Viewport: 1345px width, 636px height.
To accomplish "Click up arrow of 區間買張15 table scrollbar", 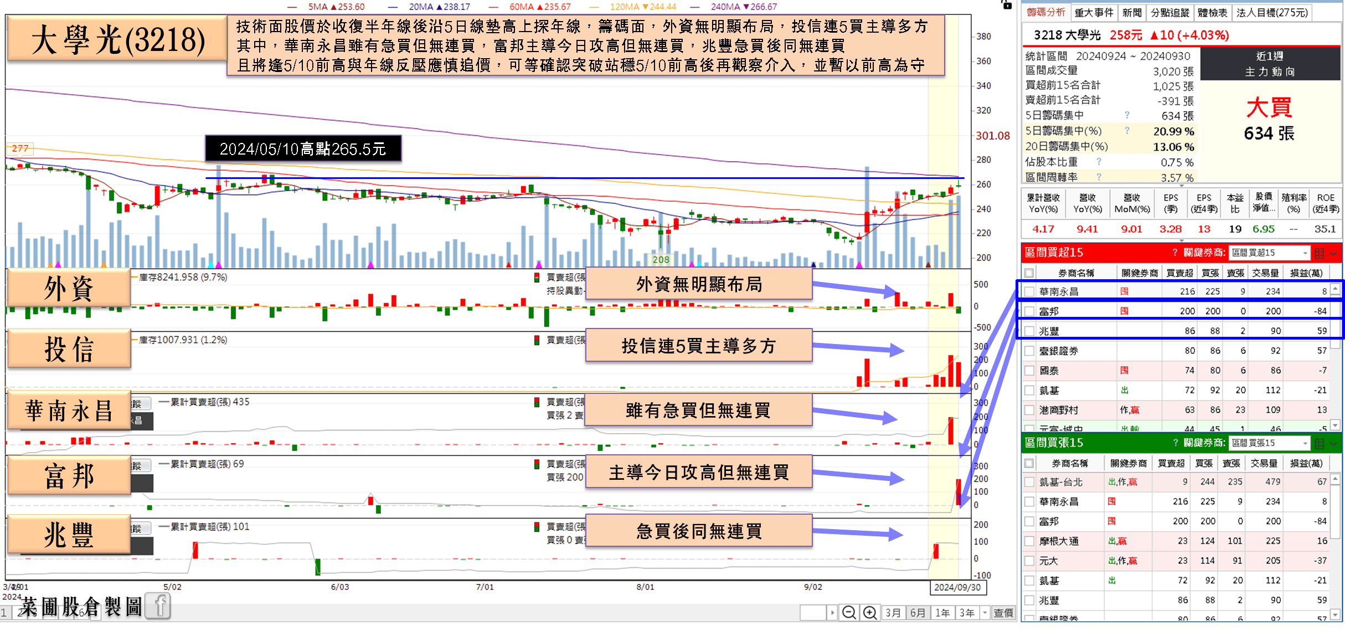I will [x=1335, y=479].
